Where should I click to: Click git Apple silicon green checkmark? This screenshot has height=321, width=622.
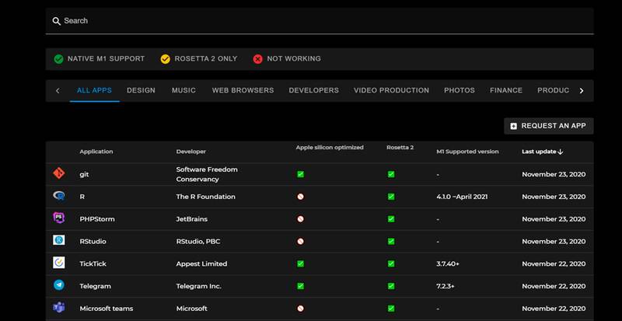point(300,174)
